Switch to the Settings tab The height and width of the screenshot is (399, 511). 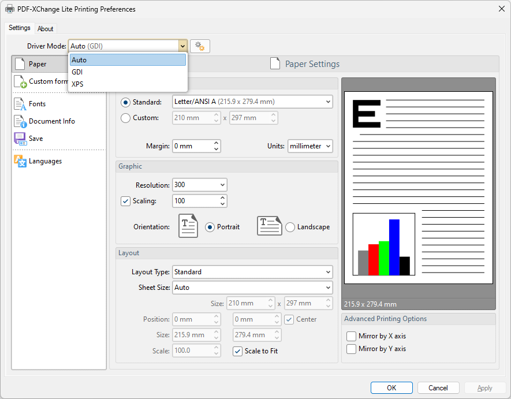tap(20, 28)
